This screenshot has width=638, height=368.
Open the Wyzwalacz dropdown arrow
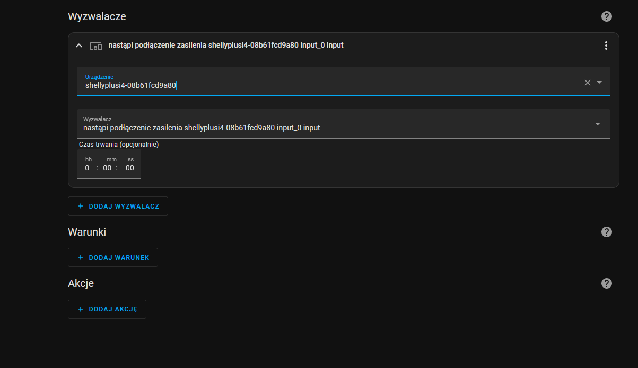598,124
